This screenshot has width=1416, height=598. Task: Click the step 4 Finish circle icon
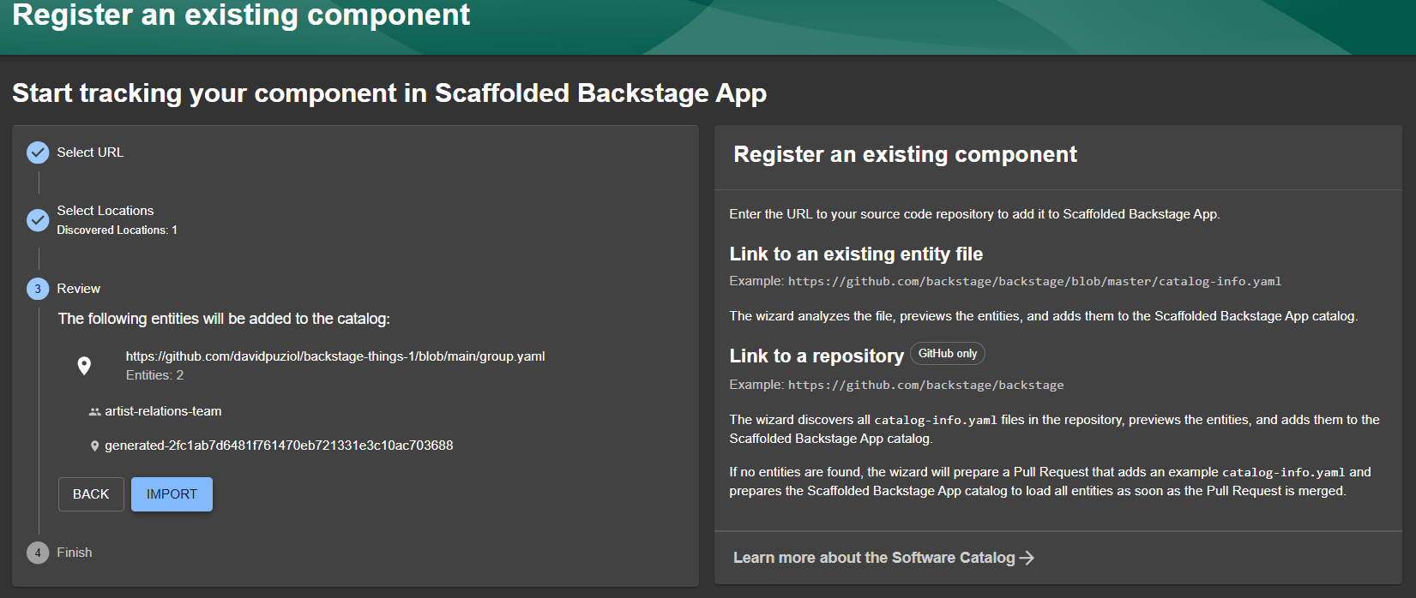pyautogui.click(x=38, y=553)
